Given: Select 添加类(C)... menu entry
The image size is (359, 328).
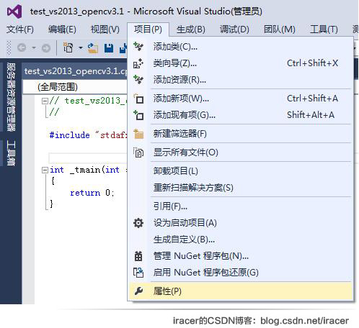Looking at the screenshot, I should coord(240,47).
